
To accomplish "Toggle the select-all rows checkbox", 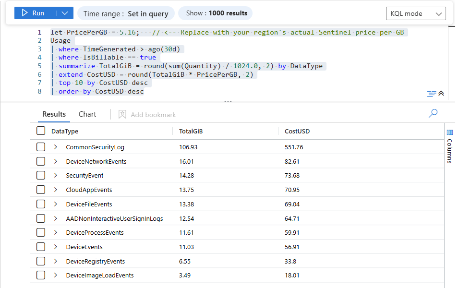I will point(41,131).
